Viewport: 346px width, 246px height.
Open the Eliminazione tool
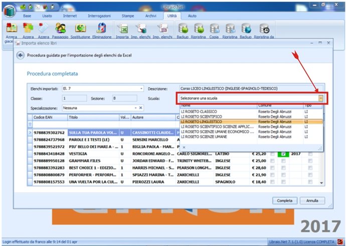click(x=102, y=28)
